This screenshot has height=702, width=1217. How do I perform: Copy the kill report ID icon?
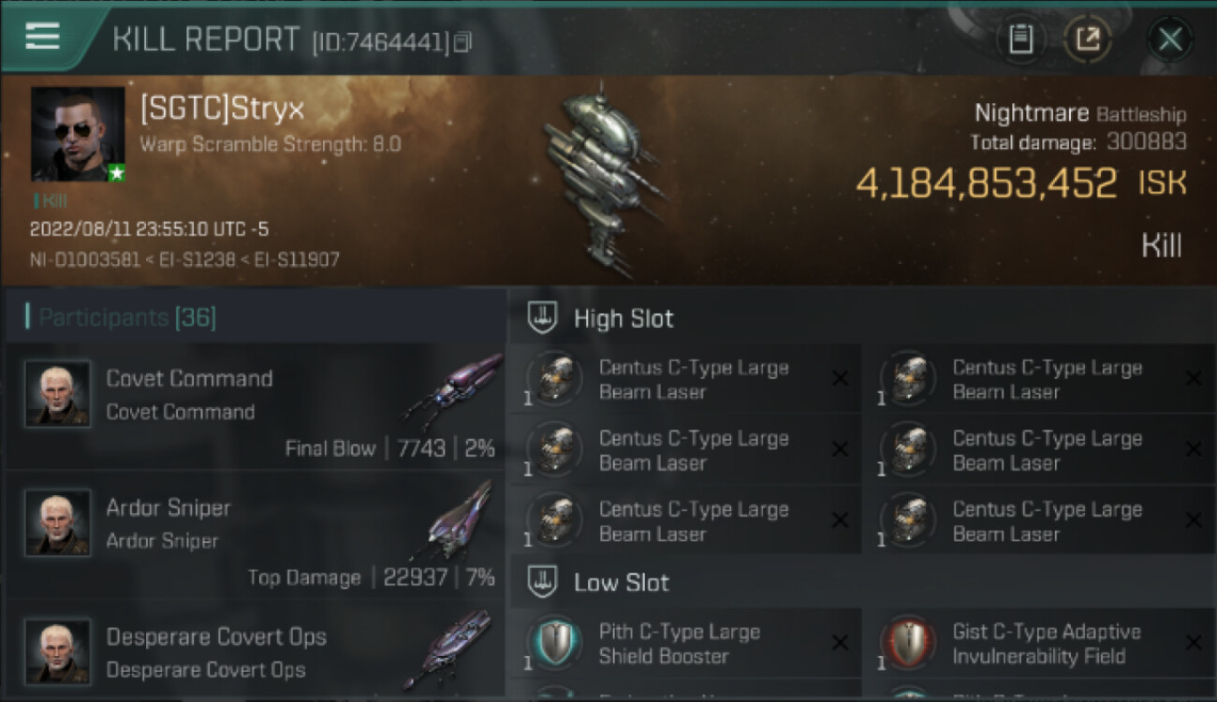coord(462,42)
